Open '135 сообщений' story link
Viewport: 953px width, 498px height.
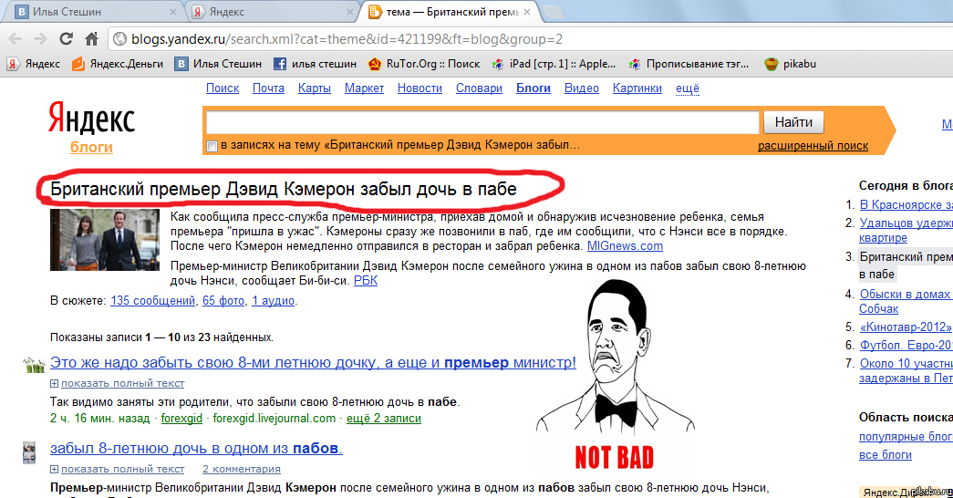[x=152, y=301]
